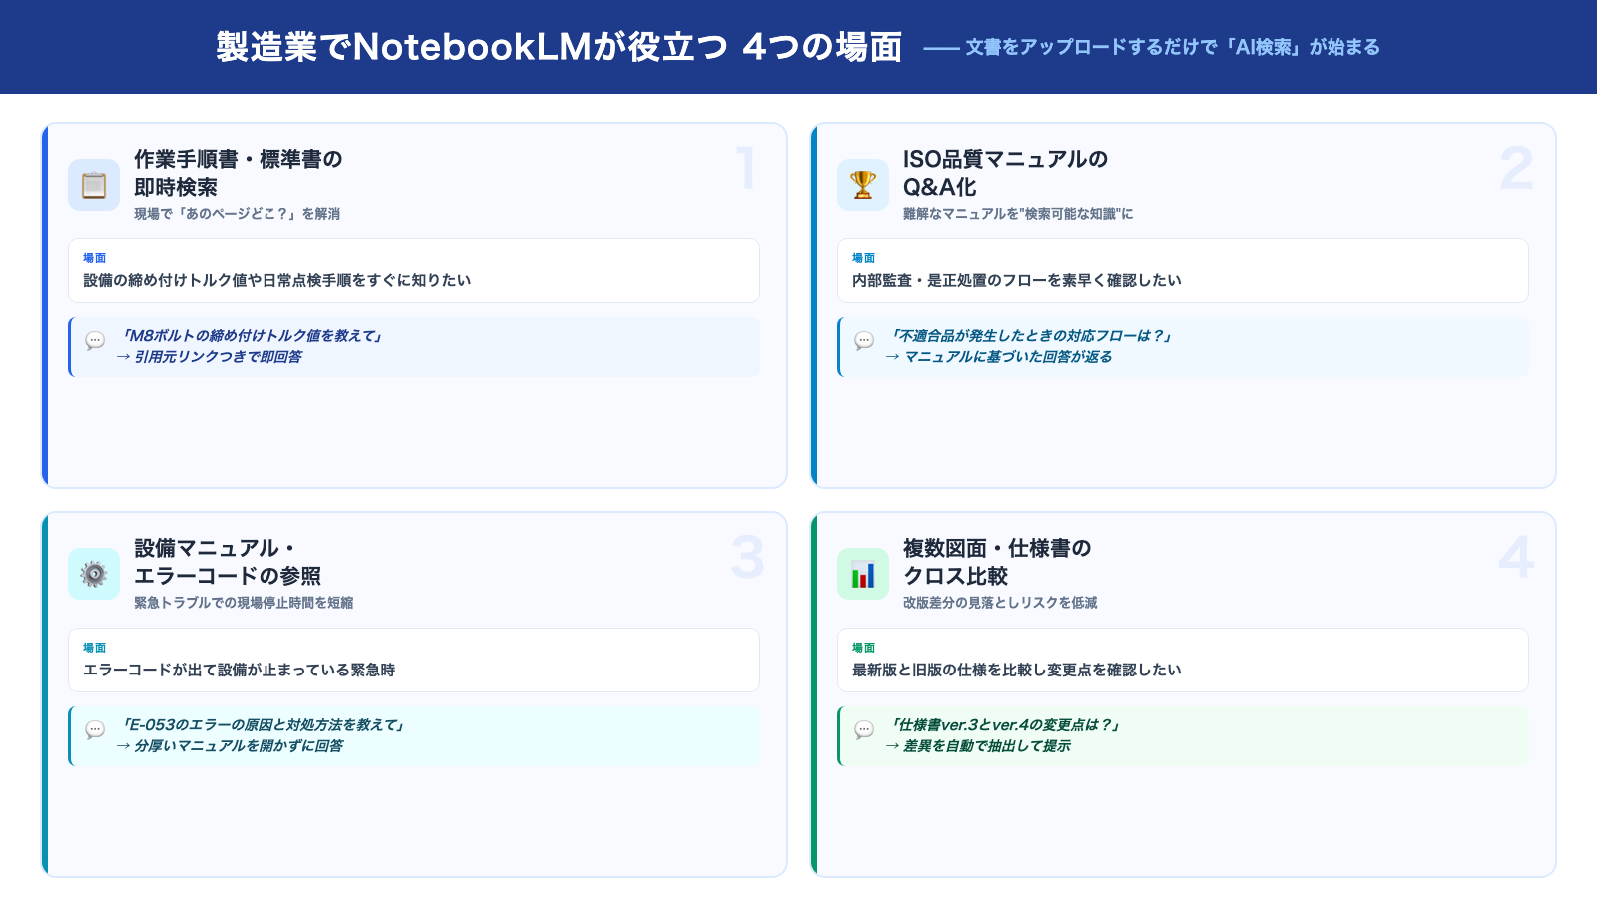The height and width of the screenshot is (898, 1597).
Task: Click the quote 「M8ボルトの締め付けトルク値を教えて」
Action: [251, 336]
